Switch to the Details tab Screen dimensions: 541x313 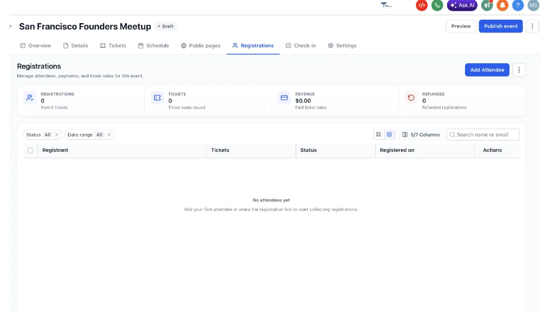76,46
